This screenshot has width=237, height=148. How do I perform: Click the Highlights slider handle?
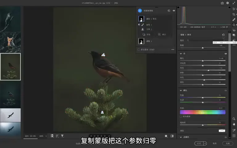click(208, 70)
